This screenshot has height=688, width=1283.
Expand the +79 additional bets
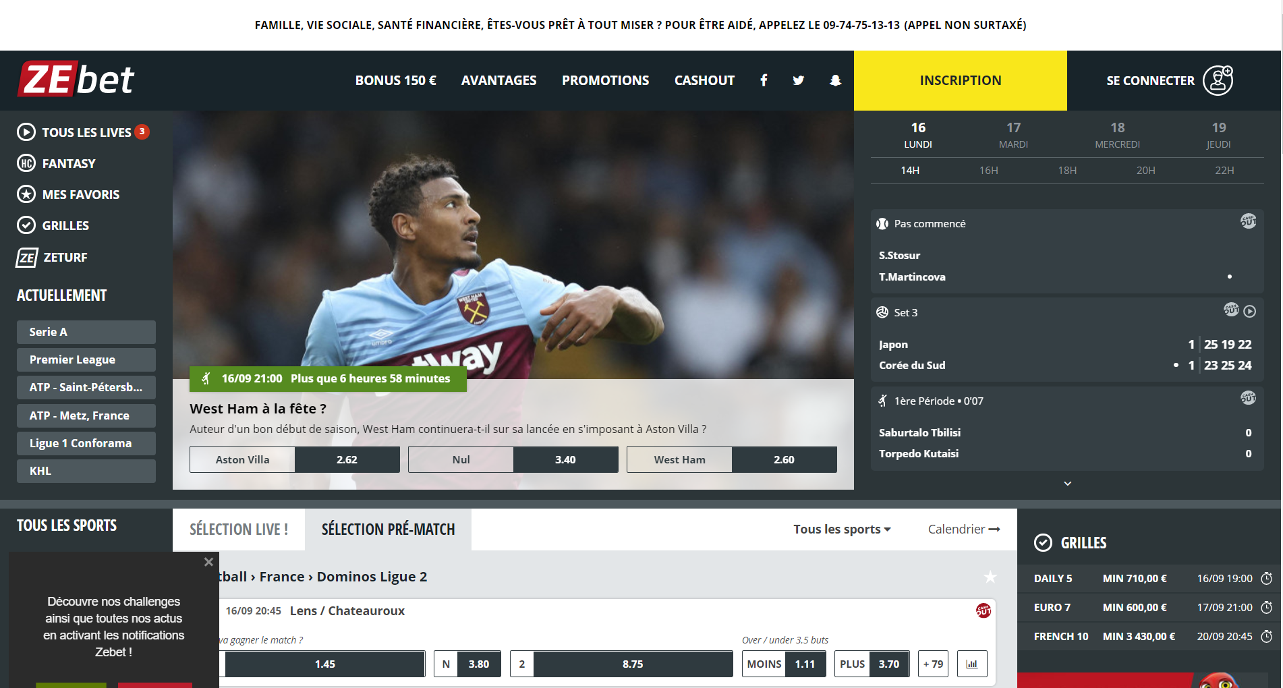click(x=934, y=664)
